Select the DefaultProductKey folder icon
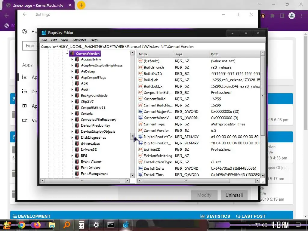Image resolution: width=308 pixels, height=231 pixels. pos(77,125)
